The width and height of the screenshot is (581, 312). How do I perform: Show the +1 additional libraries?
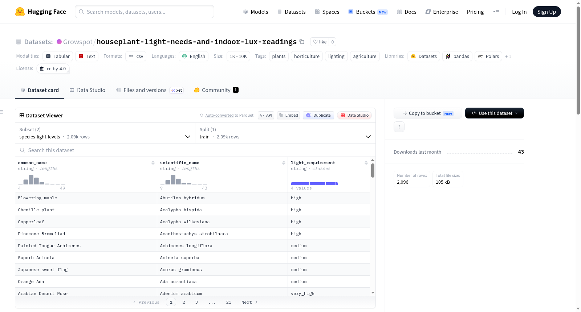pos(508,56)
